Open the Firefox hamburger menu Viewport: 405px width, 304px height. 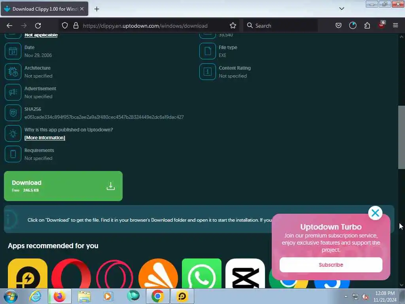click(395, 26)
